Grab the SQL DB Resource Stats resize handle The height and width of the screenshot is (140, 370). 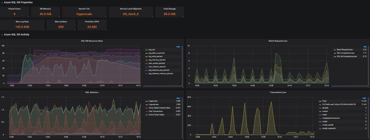click(x=183, y=87)
